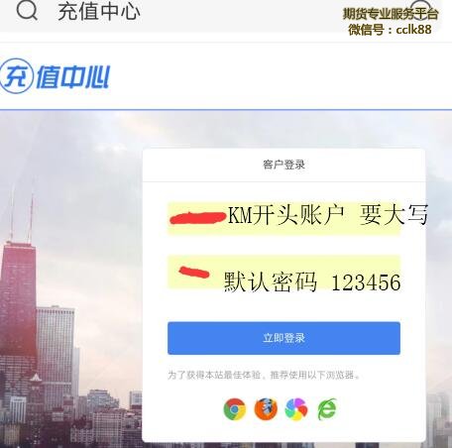Click the 期货专业服务平台 watermark text
This screenshot has height=448, width=452.
coord(391,14)
